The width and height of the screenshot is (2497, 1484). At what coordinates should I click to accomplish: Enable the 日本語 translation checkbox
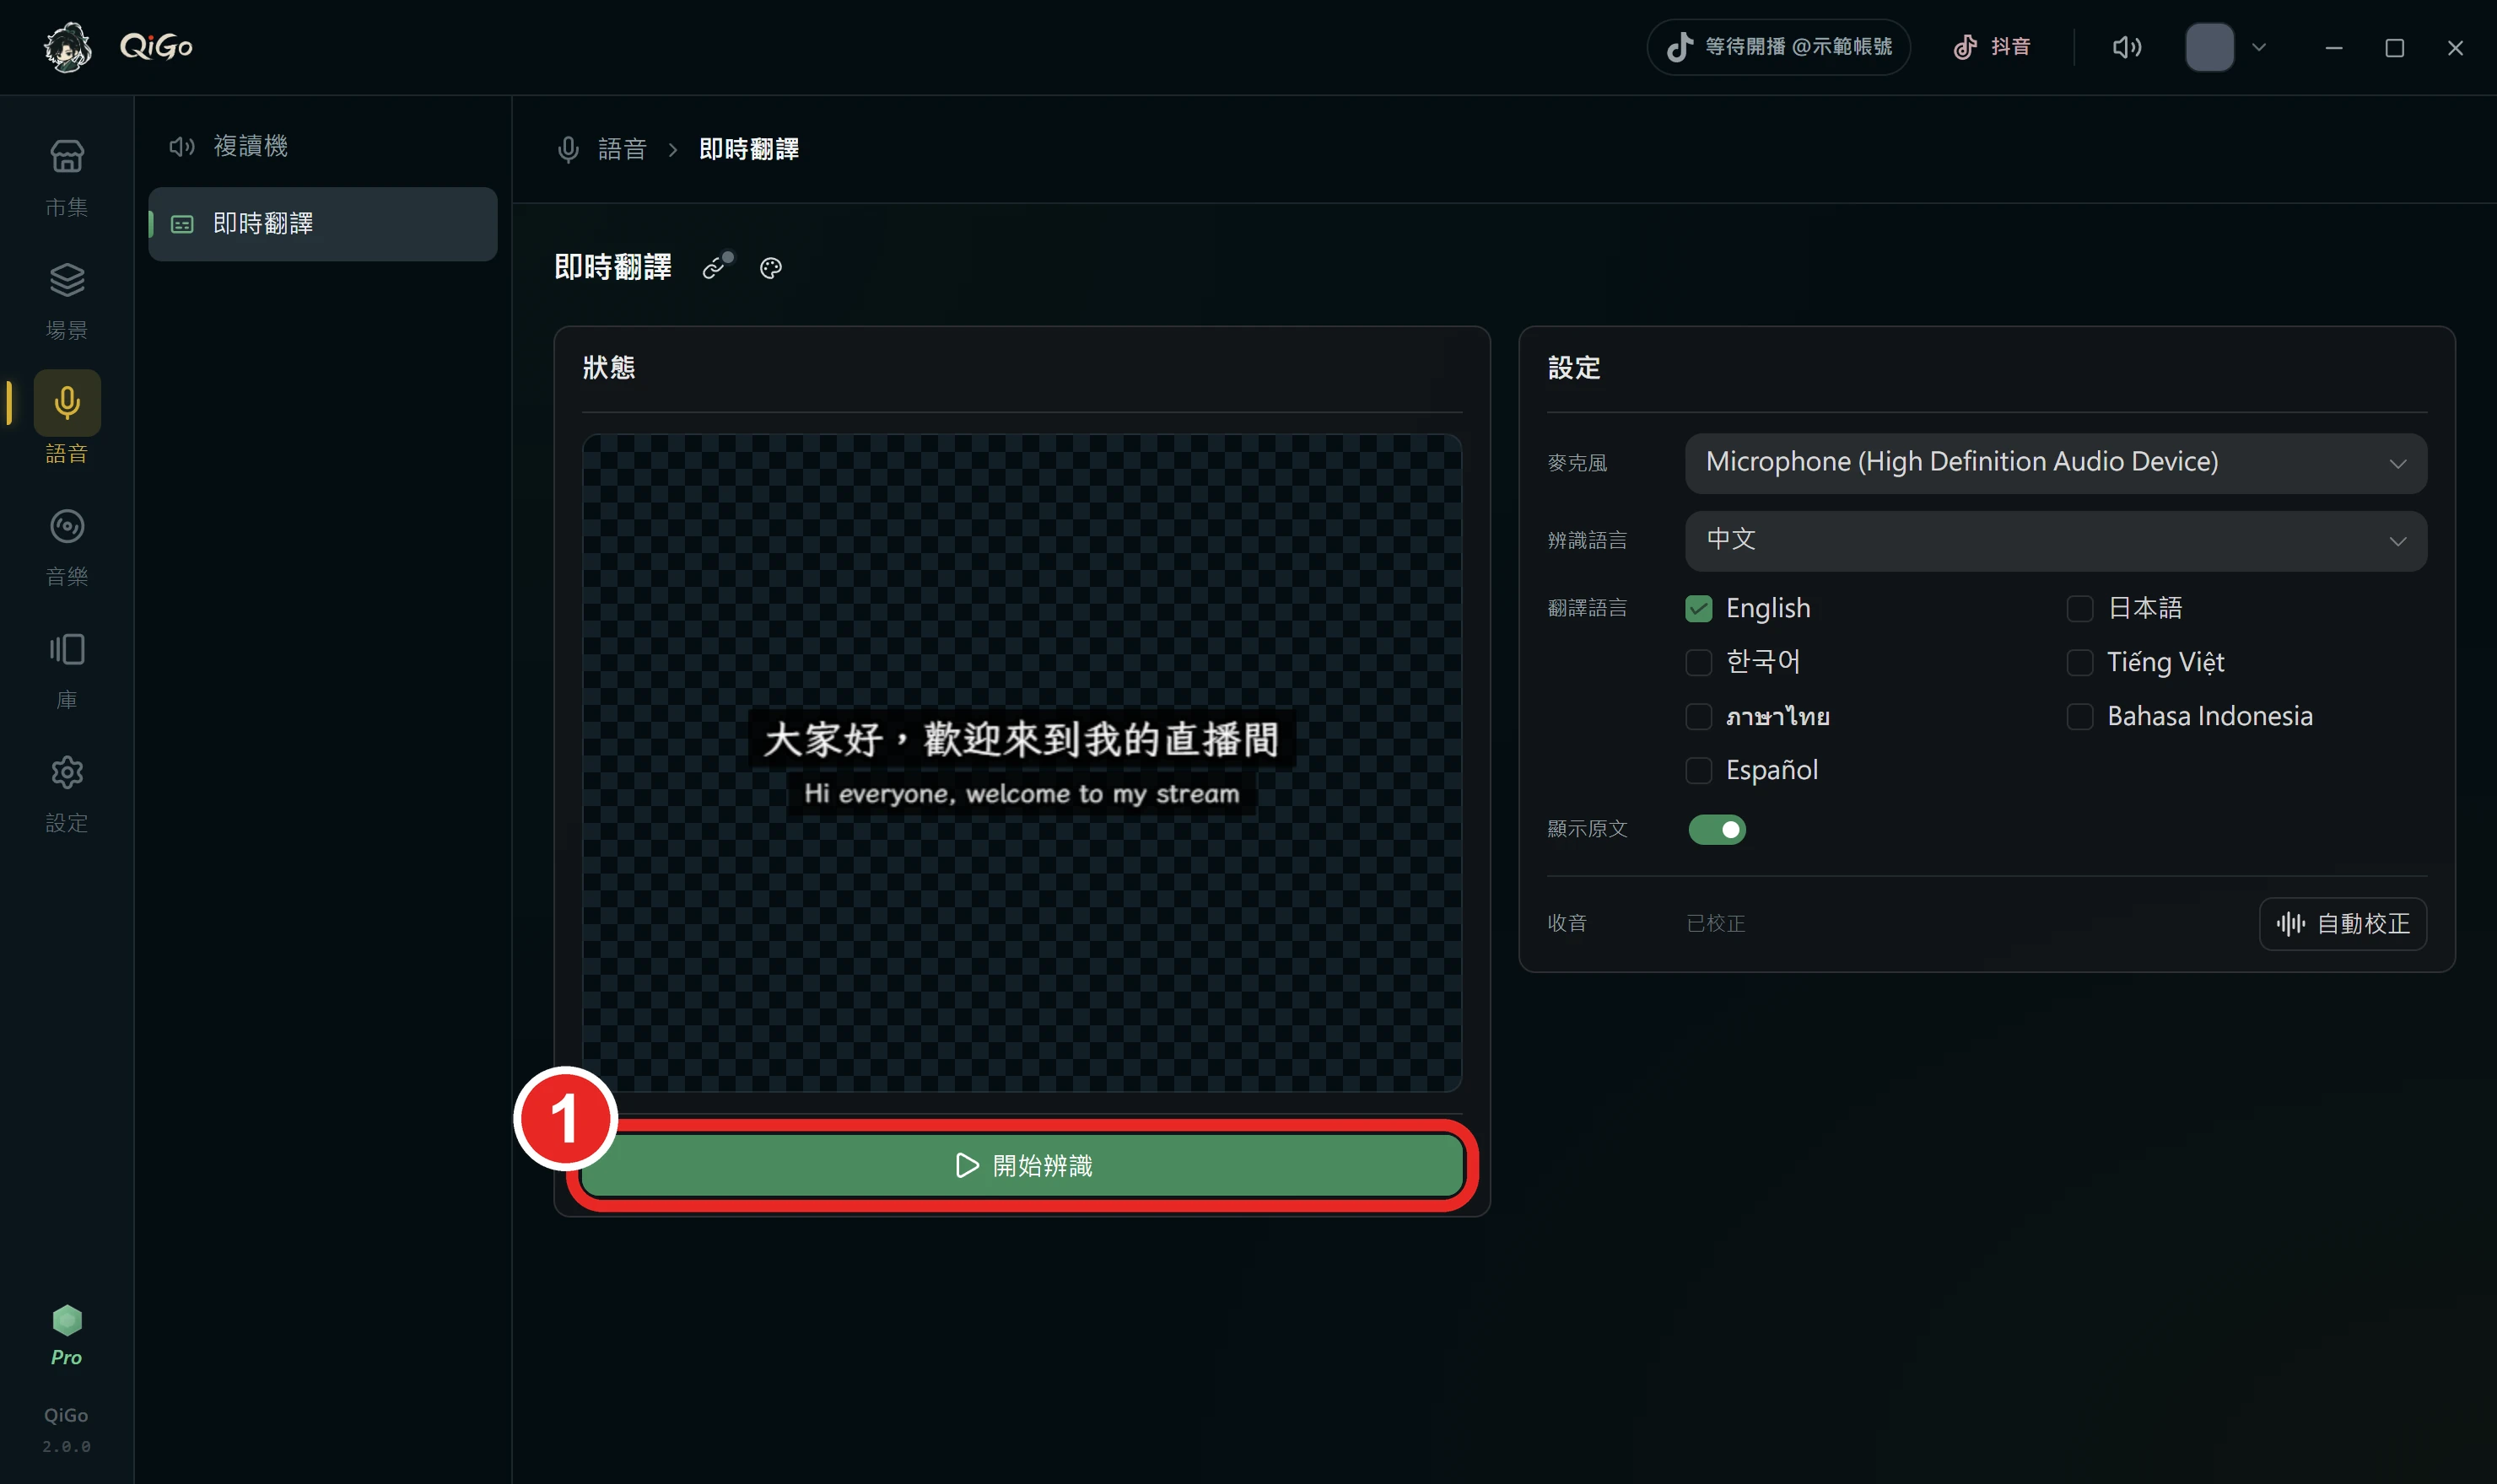2079,608
